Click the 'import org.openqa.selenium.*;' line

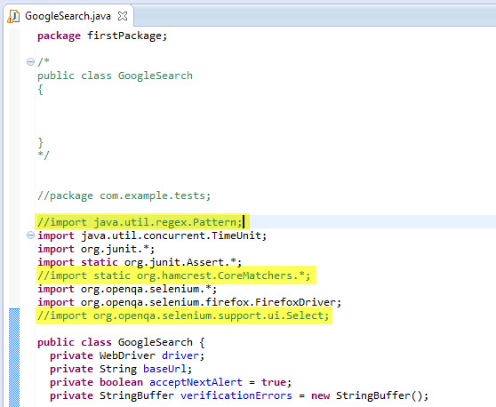tap(127, 289)
